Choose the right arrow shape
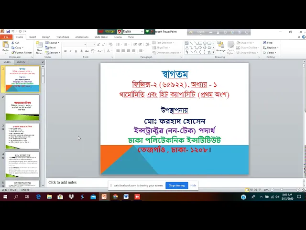Viewport: 306px width, 230px height. click(x=200, y=47)
